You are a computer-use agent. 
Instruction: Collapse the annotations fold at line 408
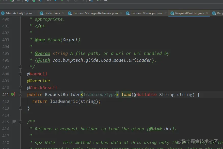20,74
